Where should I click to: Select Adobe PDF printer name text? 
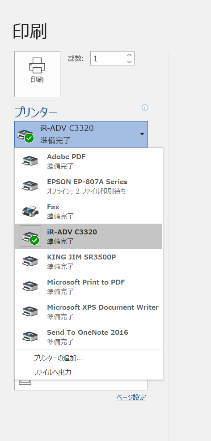pyautogui.click(x=66, y=157)
